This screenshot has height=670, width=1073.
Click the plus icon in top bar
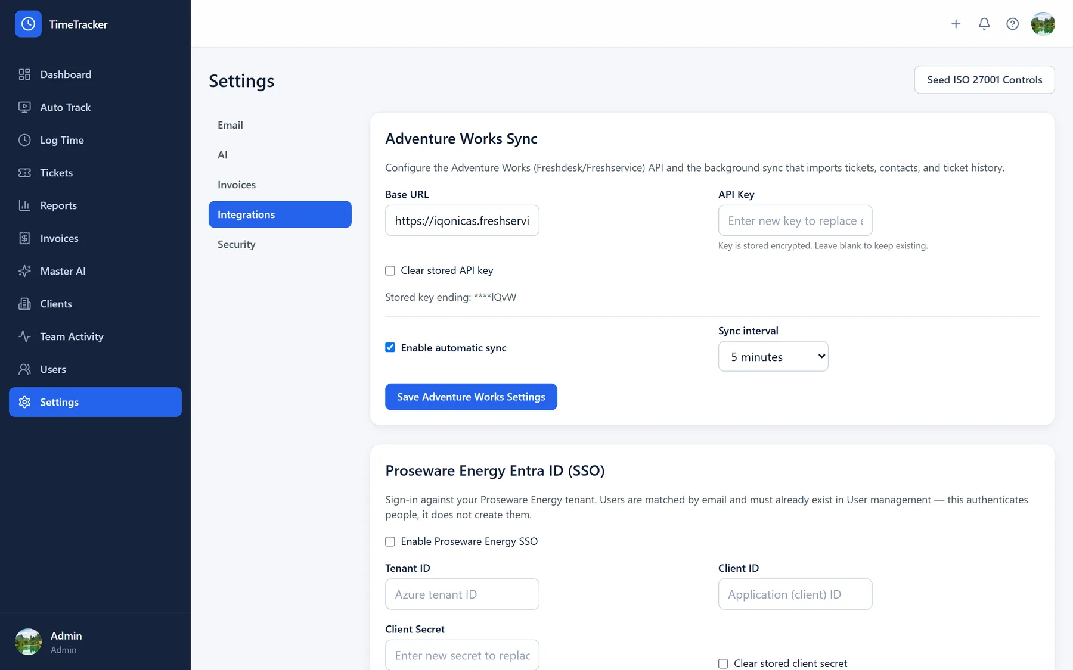(x=956, y=24)
